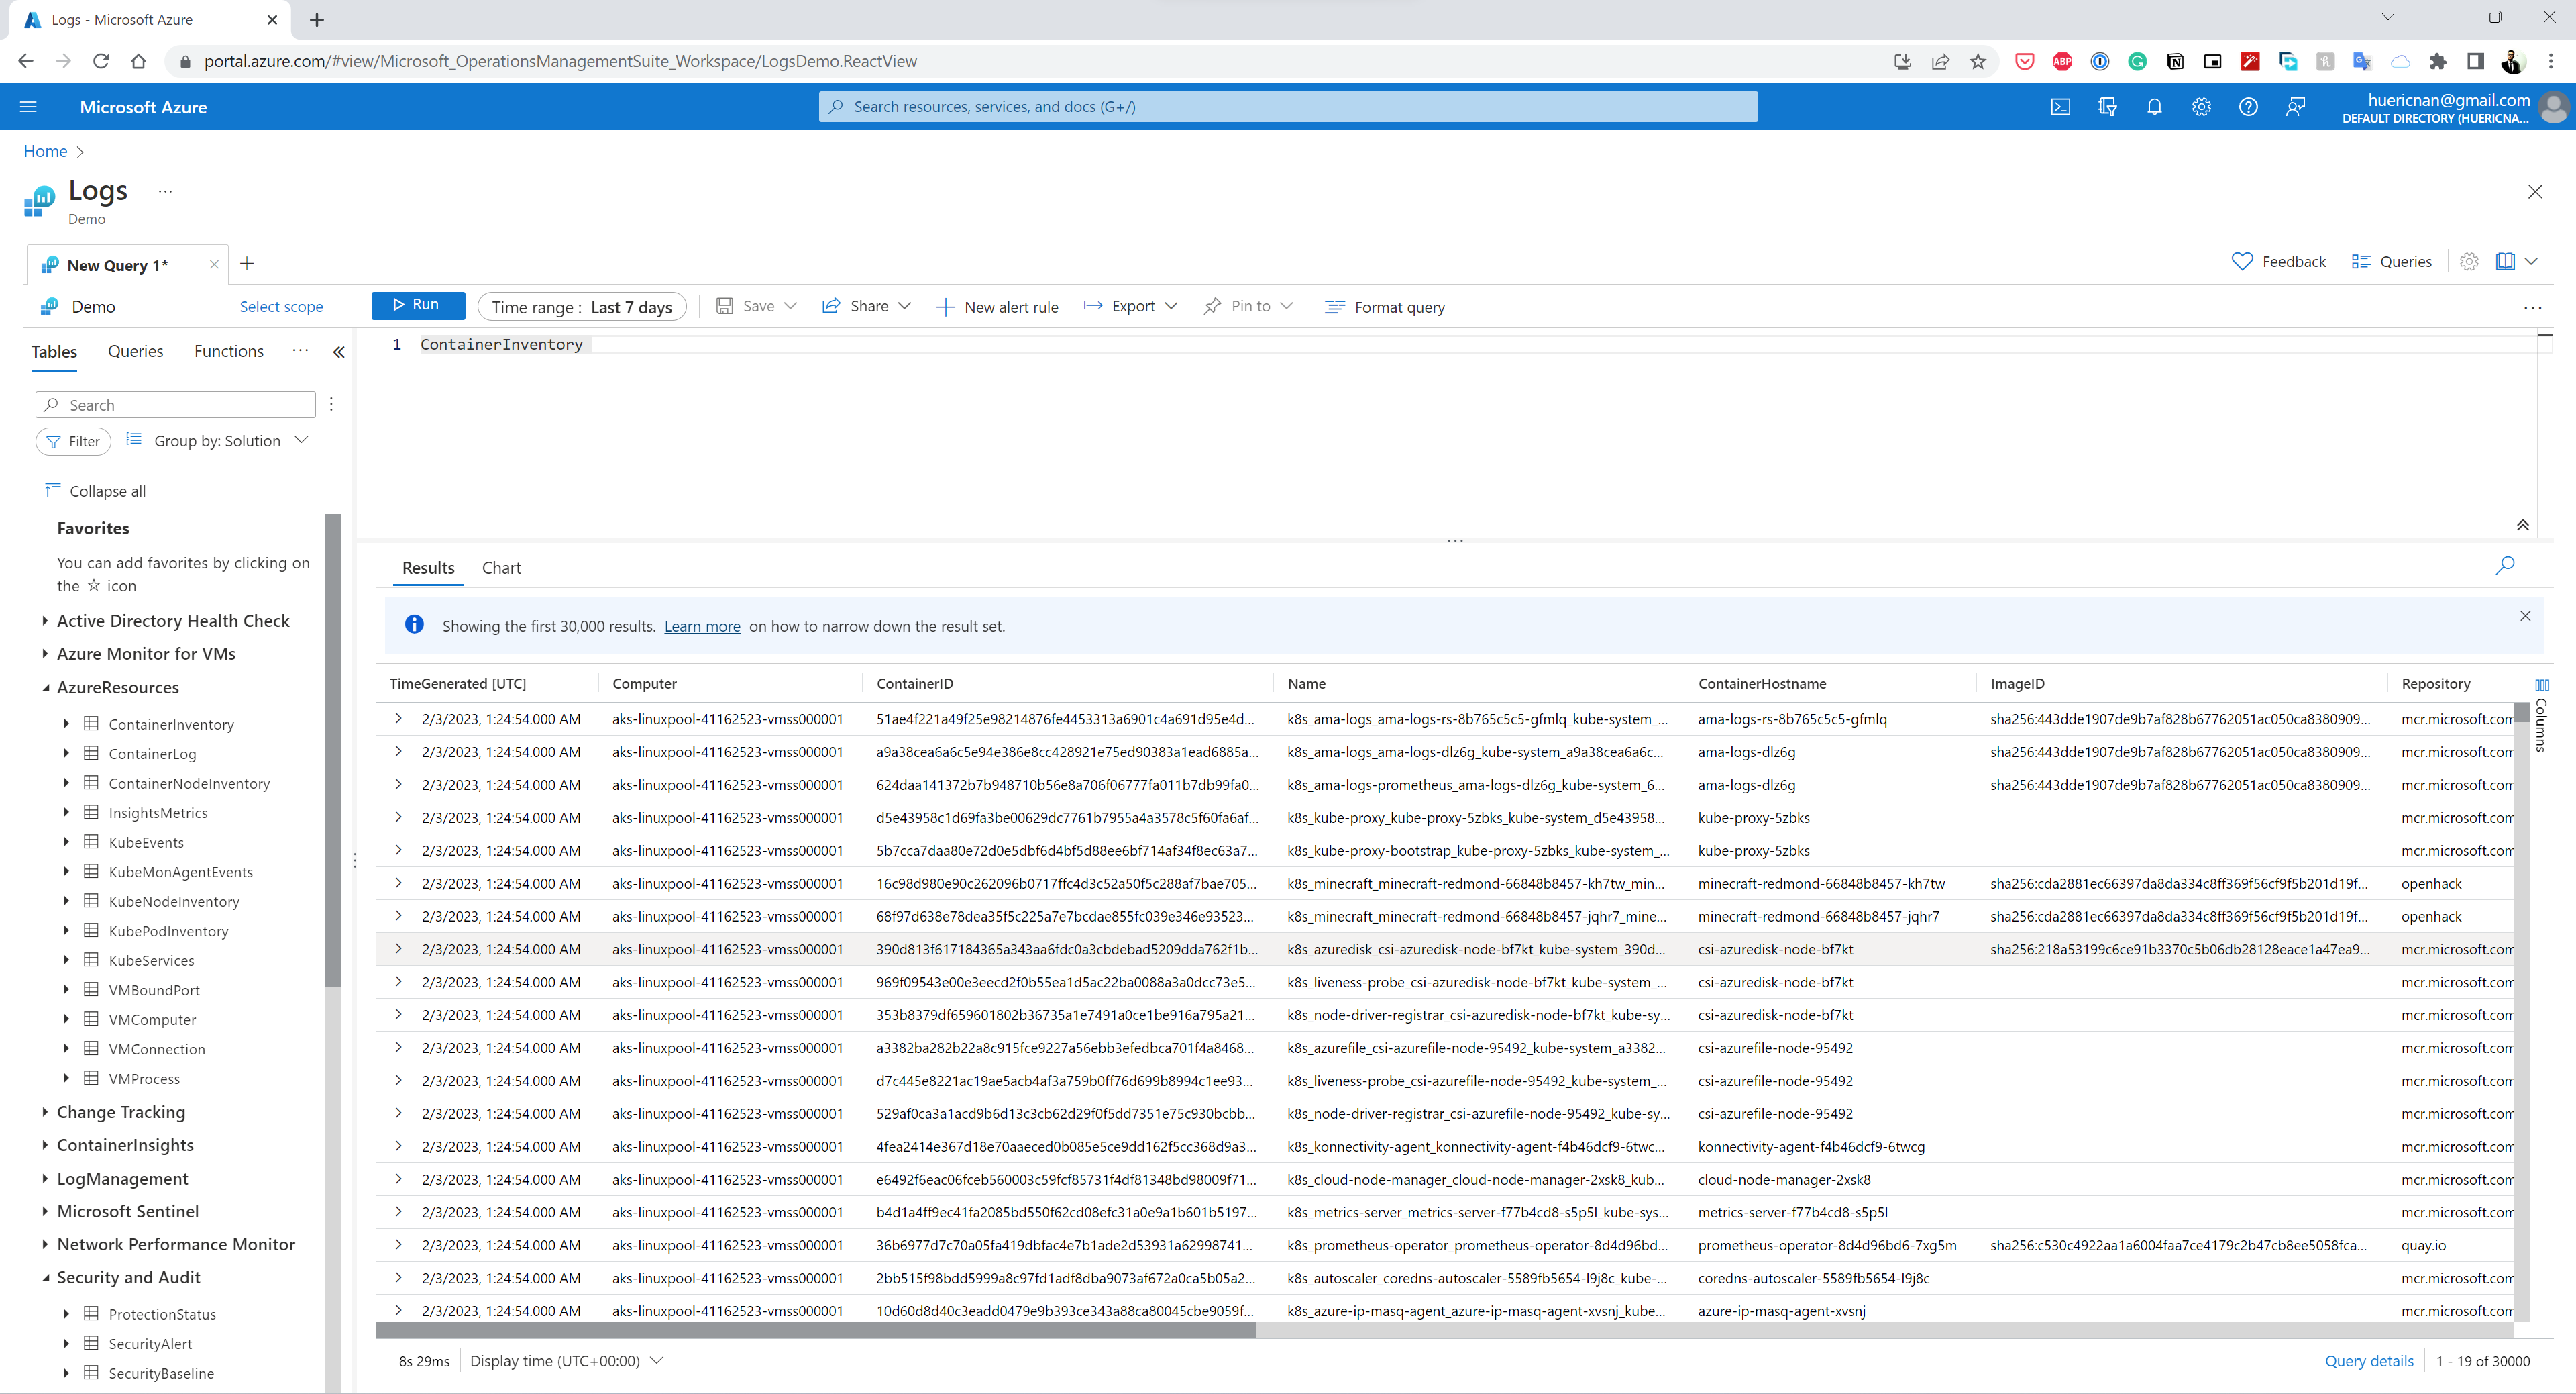Open query editor settings gear
Screen dimensions: 2576x1394
(2469, 261)
